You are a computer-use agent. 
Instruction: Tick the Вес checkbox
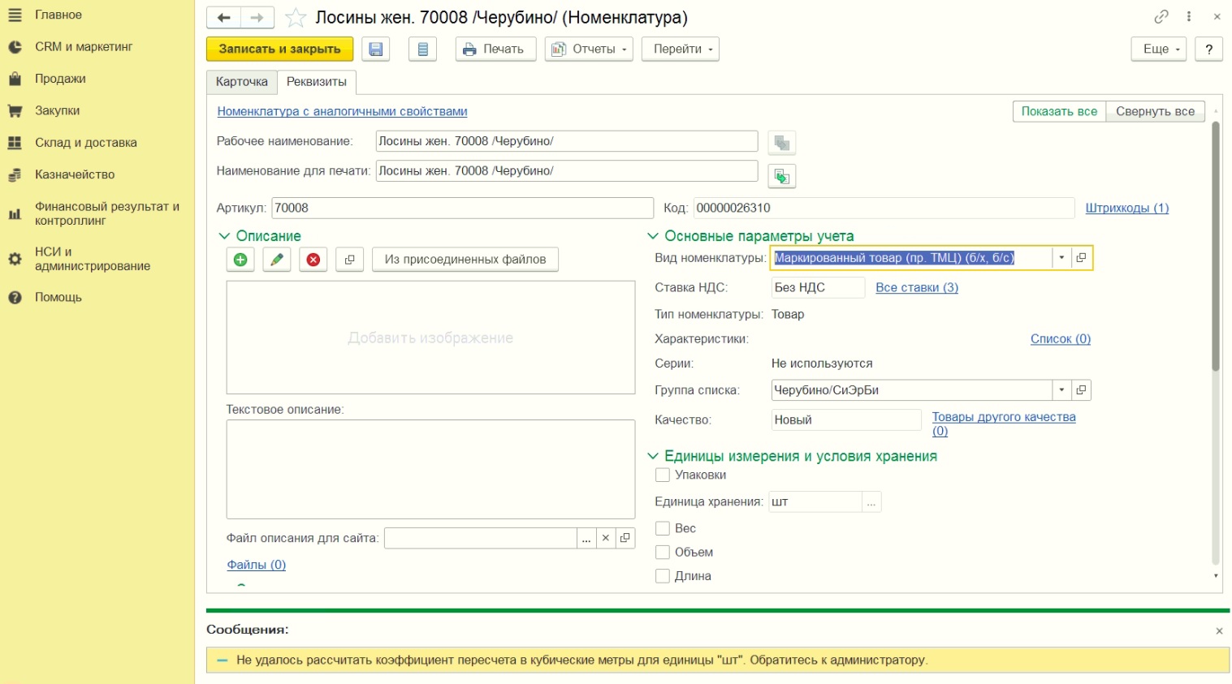pos(663,528)
